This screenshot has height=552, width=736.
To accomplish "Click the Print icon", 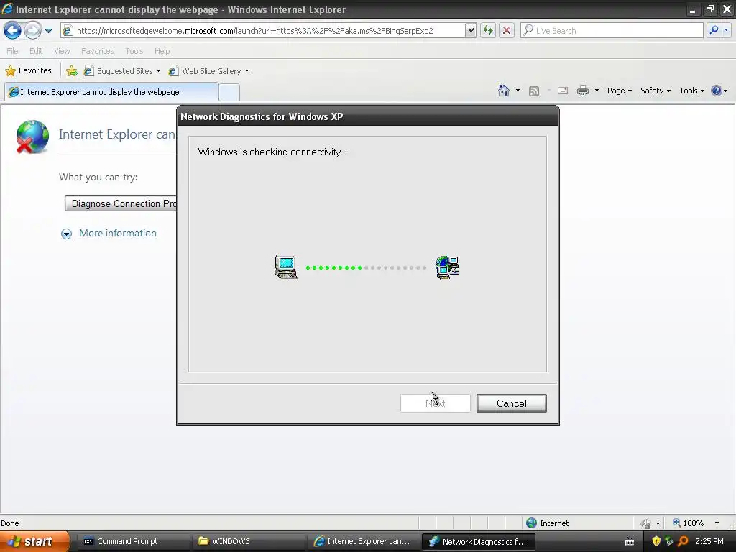I will pyautogui.click(x=582, y=91).
